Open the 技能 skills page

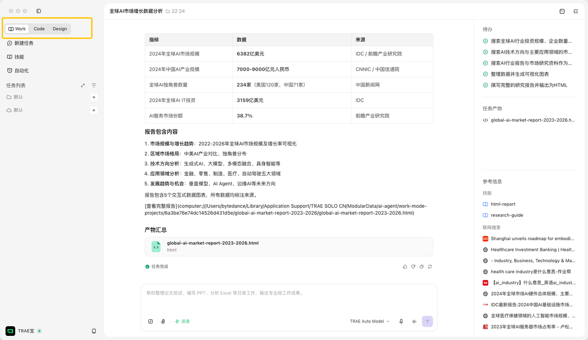click(15, 57)
